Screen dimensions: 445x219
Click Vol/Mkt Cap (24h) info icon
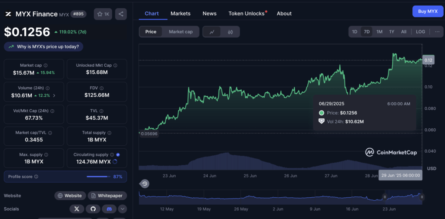click(x=52, y=111)
